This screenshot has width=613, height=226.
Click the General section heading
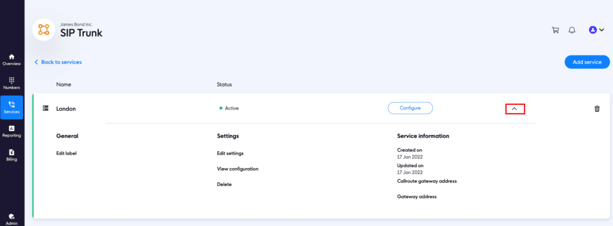[67, 136]
